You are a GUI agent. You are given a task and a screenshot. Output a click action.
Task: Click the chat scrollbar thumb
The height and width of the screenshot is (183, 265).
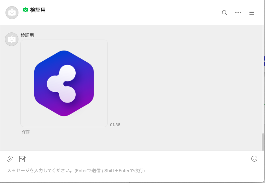coord(263,142)
